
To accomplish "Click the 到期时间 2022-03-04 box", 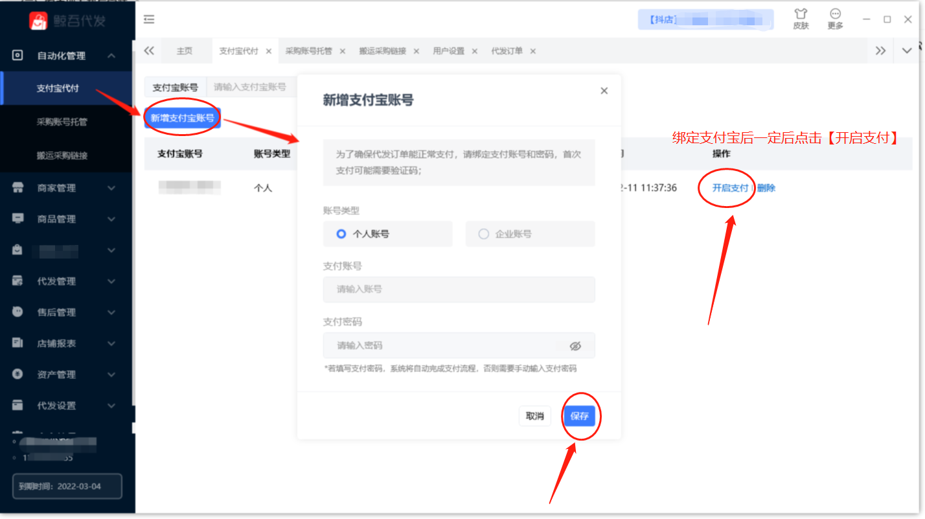I will (x=67, y=486).
